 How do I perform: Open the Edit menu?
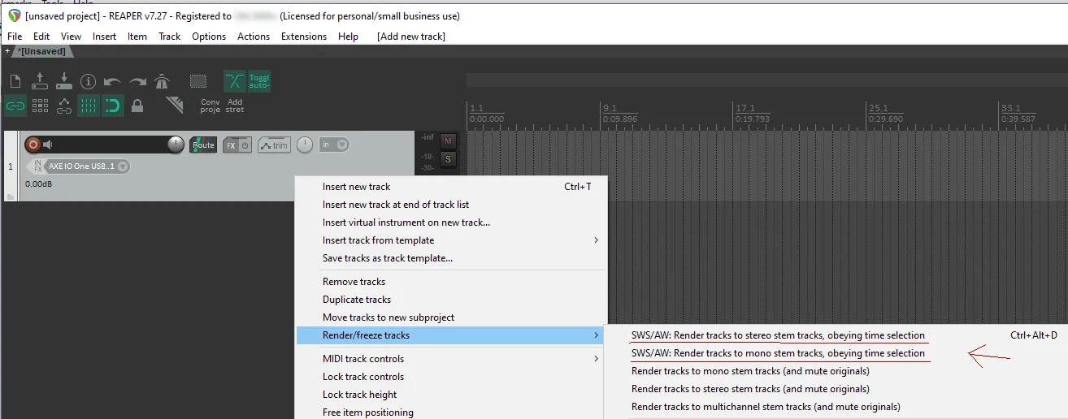[41, 37]
